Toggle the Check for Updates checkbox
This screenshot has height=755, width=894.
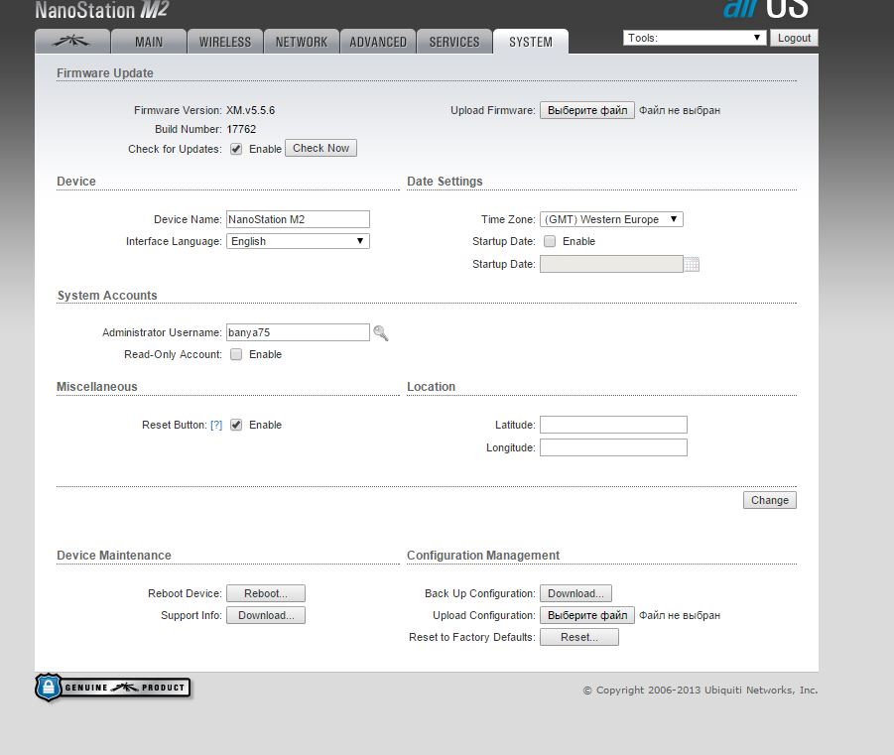[236, 149]
